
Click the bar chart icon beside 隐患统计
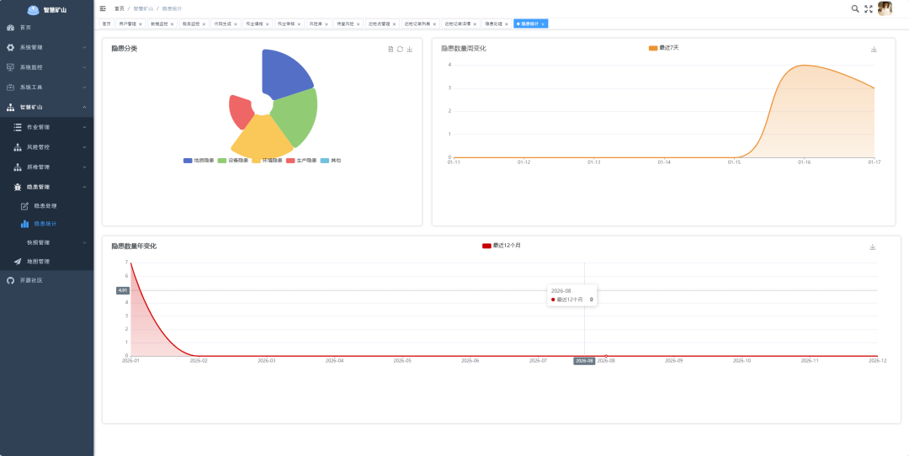point(24,224)
